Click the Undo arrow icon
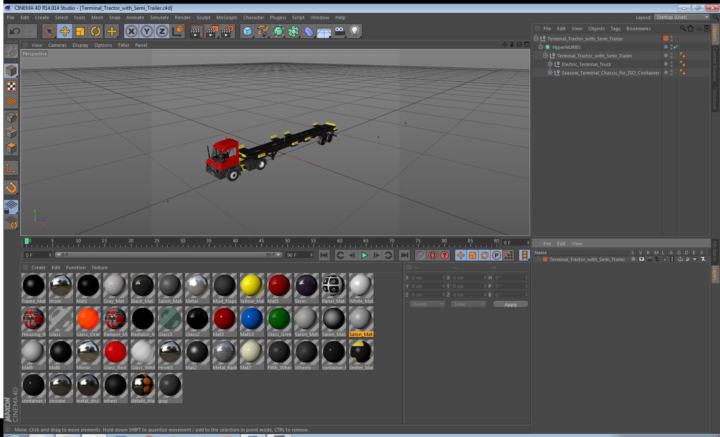This screenshot has height=437, width=720. 15,31
